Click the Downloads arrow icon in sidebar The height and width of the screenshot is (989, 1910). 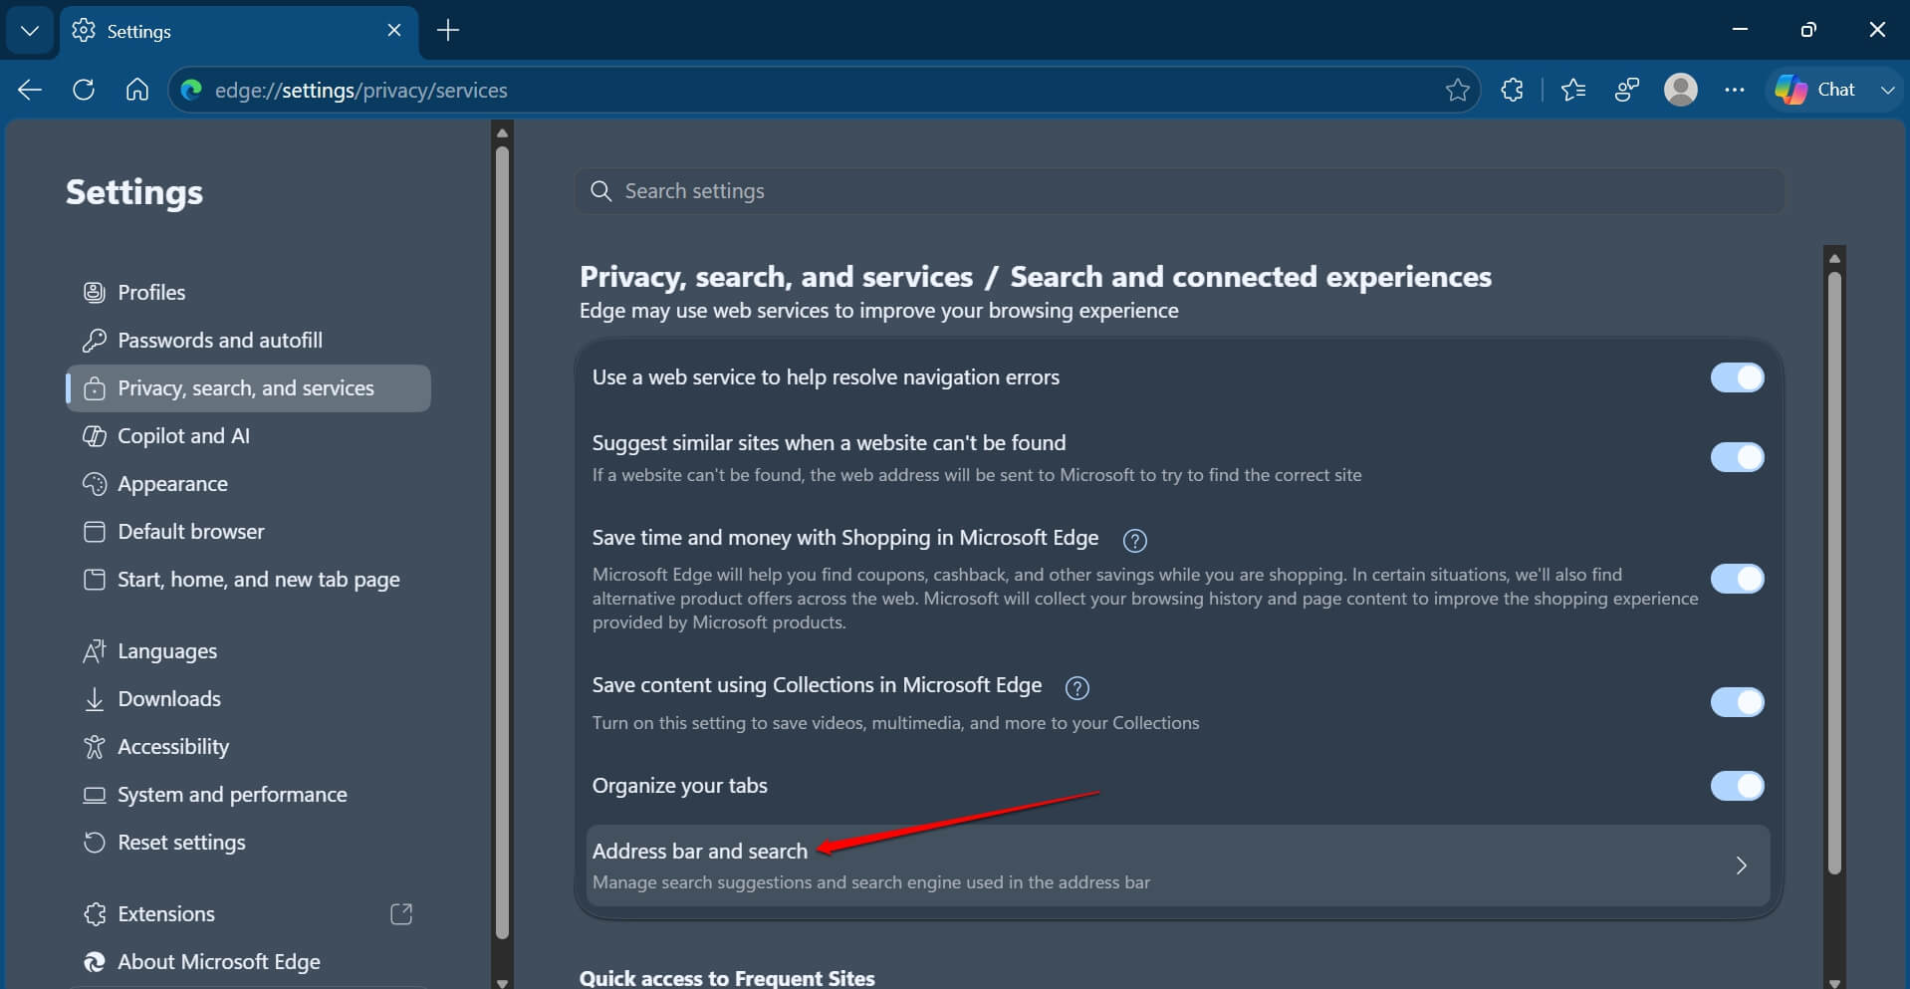95,699
